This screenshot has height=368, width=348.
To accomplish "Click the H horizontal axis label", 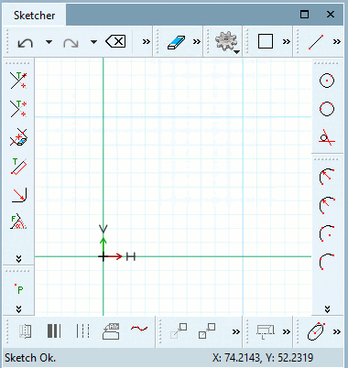I will (x=131, y=256).
